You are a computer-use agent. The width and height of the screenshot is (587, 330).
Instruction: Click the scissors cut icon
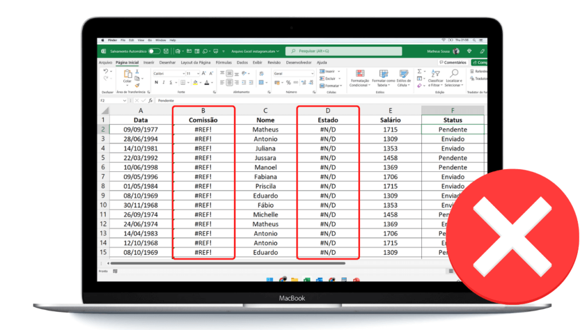(138, 72)
